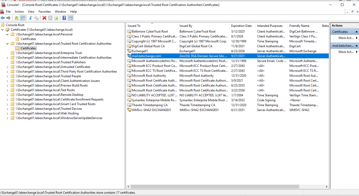Image resolution: width=359 pixels, height=196 pixels.
Task: Click the gray Forward arrow in toolbar
Action: [x=9, y=18]
